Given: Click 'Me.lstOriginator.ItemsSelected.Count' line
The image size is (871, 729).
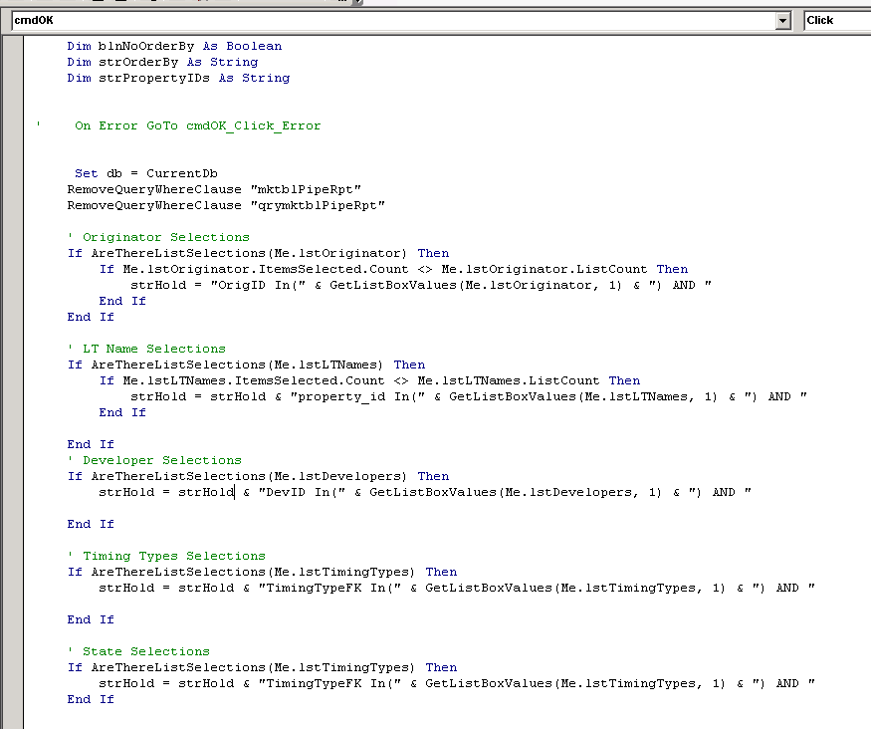Looking at the screenshot, I should [393, 270].
